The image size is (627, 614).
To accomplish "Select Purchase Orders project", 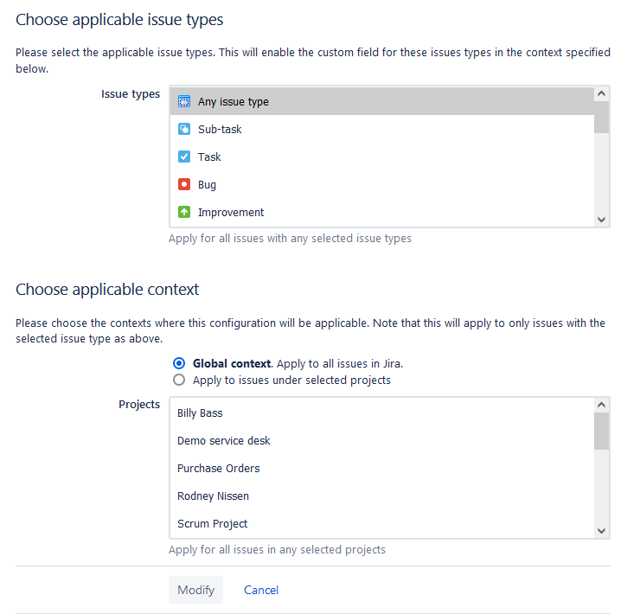I will tap(218, 469).
